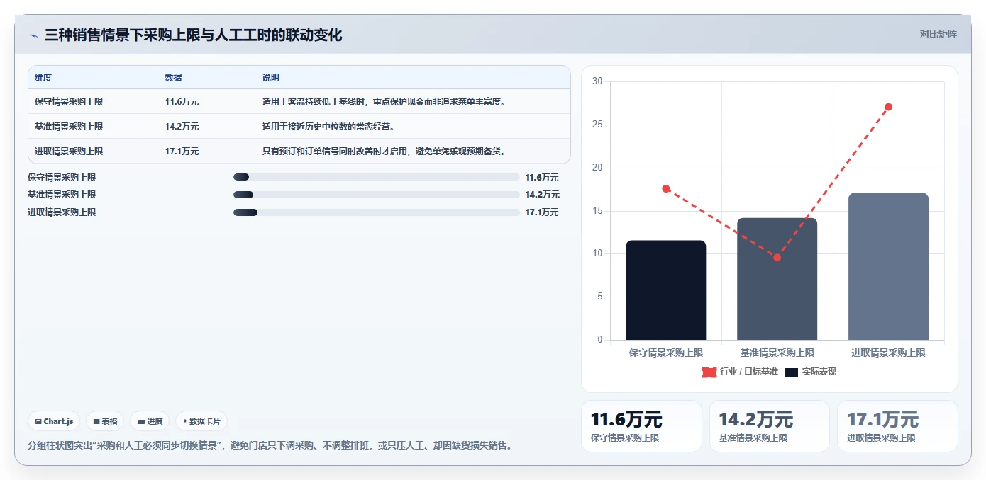This screenshot has height=480, width=986.
Task: Click the 说明 column header
Action: pyautogui.click(x=271, y=77)
